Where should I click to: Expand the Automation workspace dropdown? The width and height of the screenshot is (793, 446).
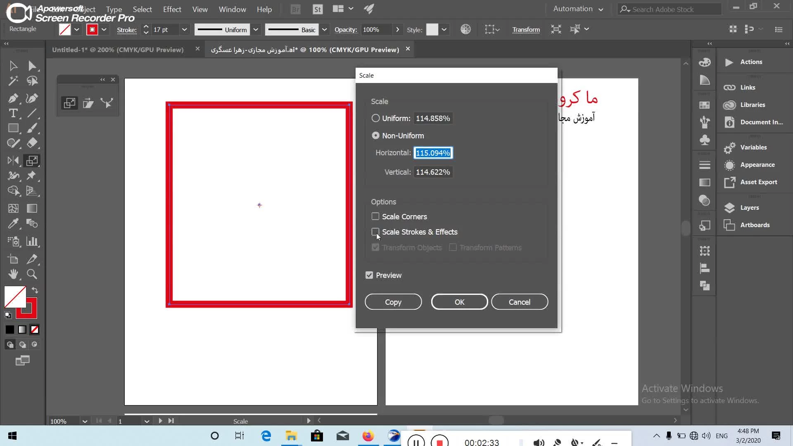[x=578, y=9]
